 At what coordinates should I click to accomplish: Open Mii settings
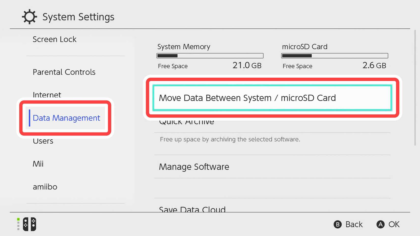tap(38, 164)
